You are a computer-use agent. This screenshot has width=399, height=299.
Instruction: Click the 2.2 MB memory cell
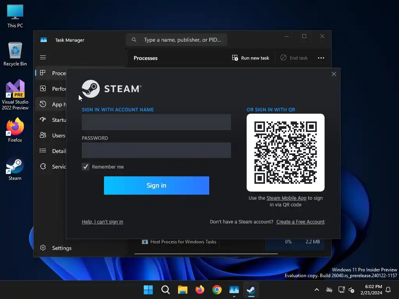coord(313,242)
